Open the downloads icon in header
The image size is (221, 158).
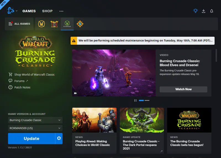pyautogui.click(x=204, y=11)
